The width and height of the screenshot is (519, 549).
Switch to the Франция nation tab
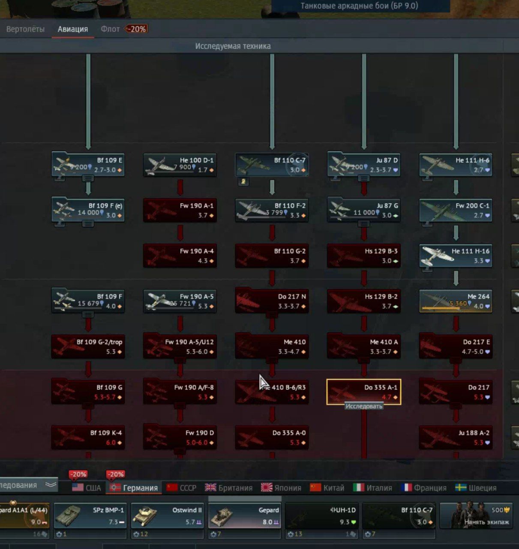pyautogui.click(x=424, y=488)
